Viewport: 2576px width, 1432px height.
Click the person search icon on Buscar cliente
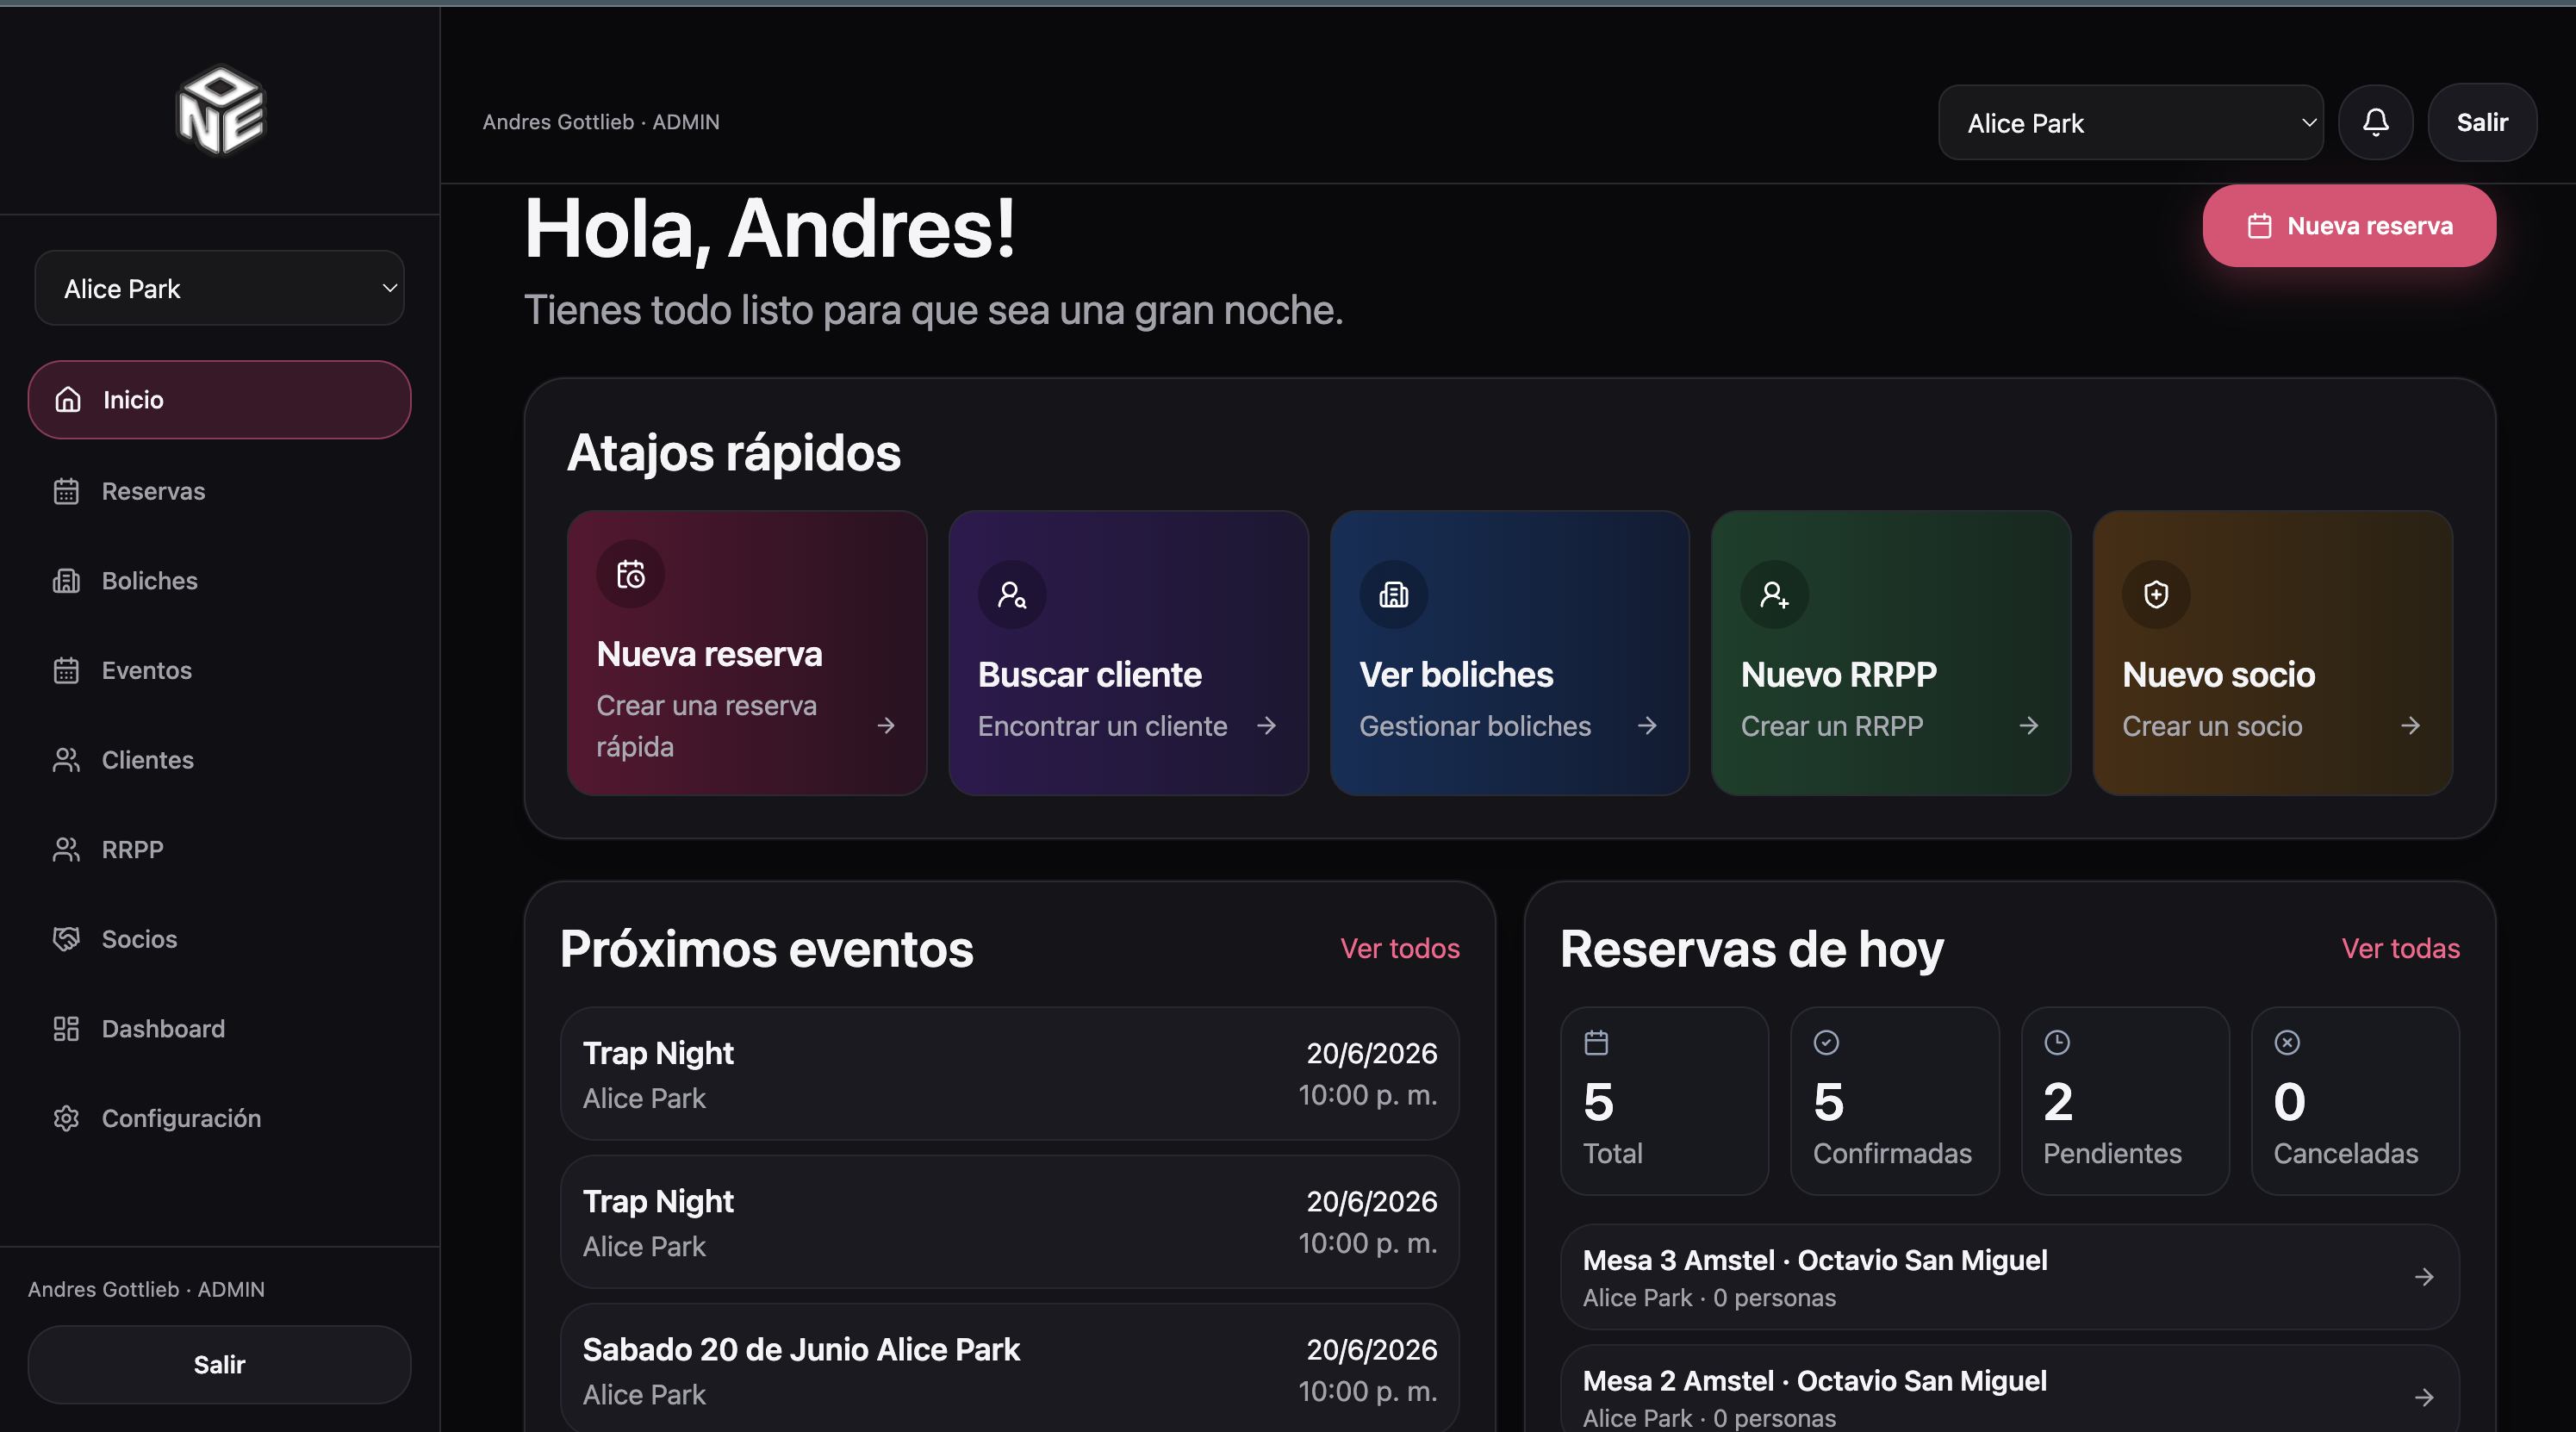tap(1012, 595)
